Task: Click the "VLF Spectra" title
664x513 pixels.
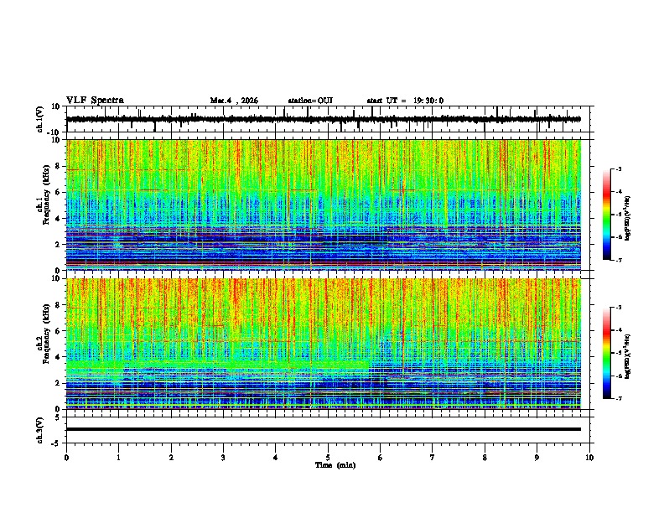Action: (x=95, y=101)
